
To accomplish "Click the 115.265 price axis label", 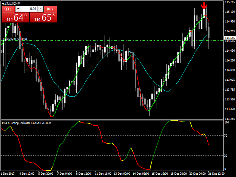I will point(230,2).
